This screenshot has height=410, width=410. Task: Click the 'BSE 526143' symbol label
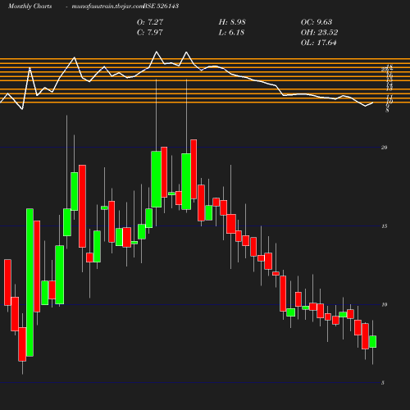click(161, 7)
